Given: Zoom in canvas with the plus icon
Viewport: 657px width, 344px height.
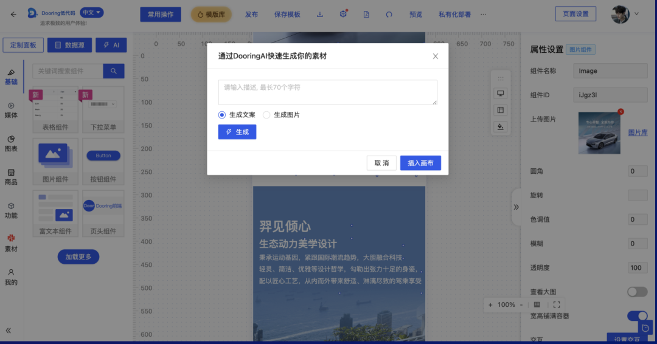Looking at the screenshot, I should point(490,304).
